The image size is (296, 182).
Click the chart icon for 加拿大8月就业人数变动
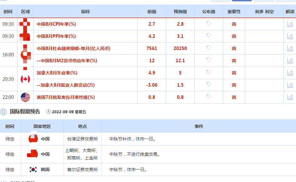tap(290, 85)
